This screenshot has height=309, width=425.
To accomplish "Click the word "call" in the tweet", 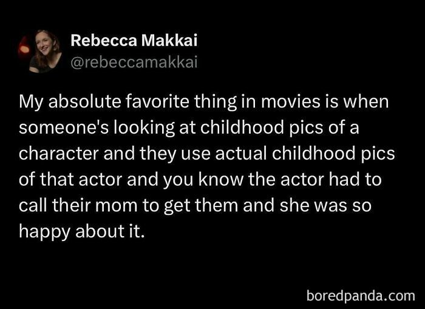I will pos(31,206).
